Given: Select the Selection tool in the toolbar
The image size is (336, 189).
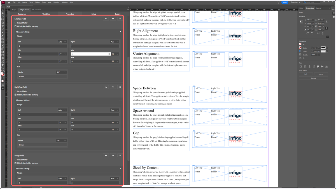Looking at the screenshot, I should (3, 10).
